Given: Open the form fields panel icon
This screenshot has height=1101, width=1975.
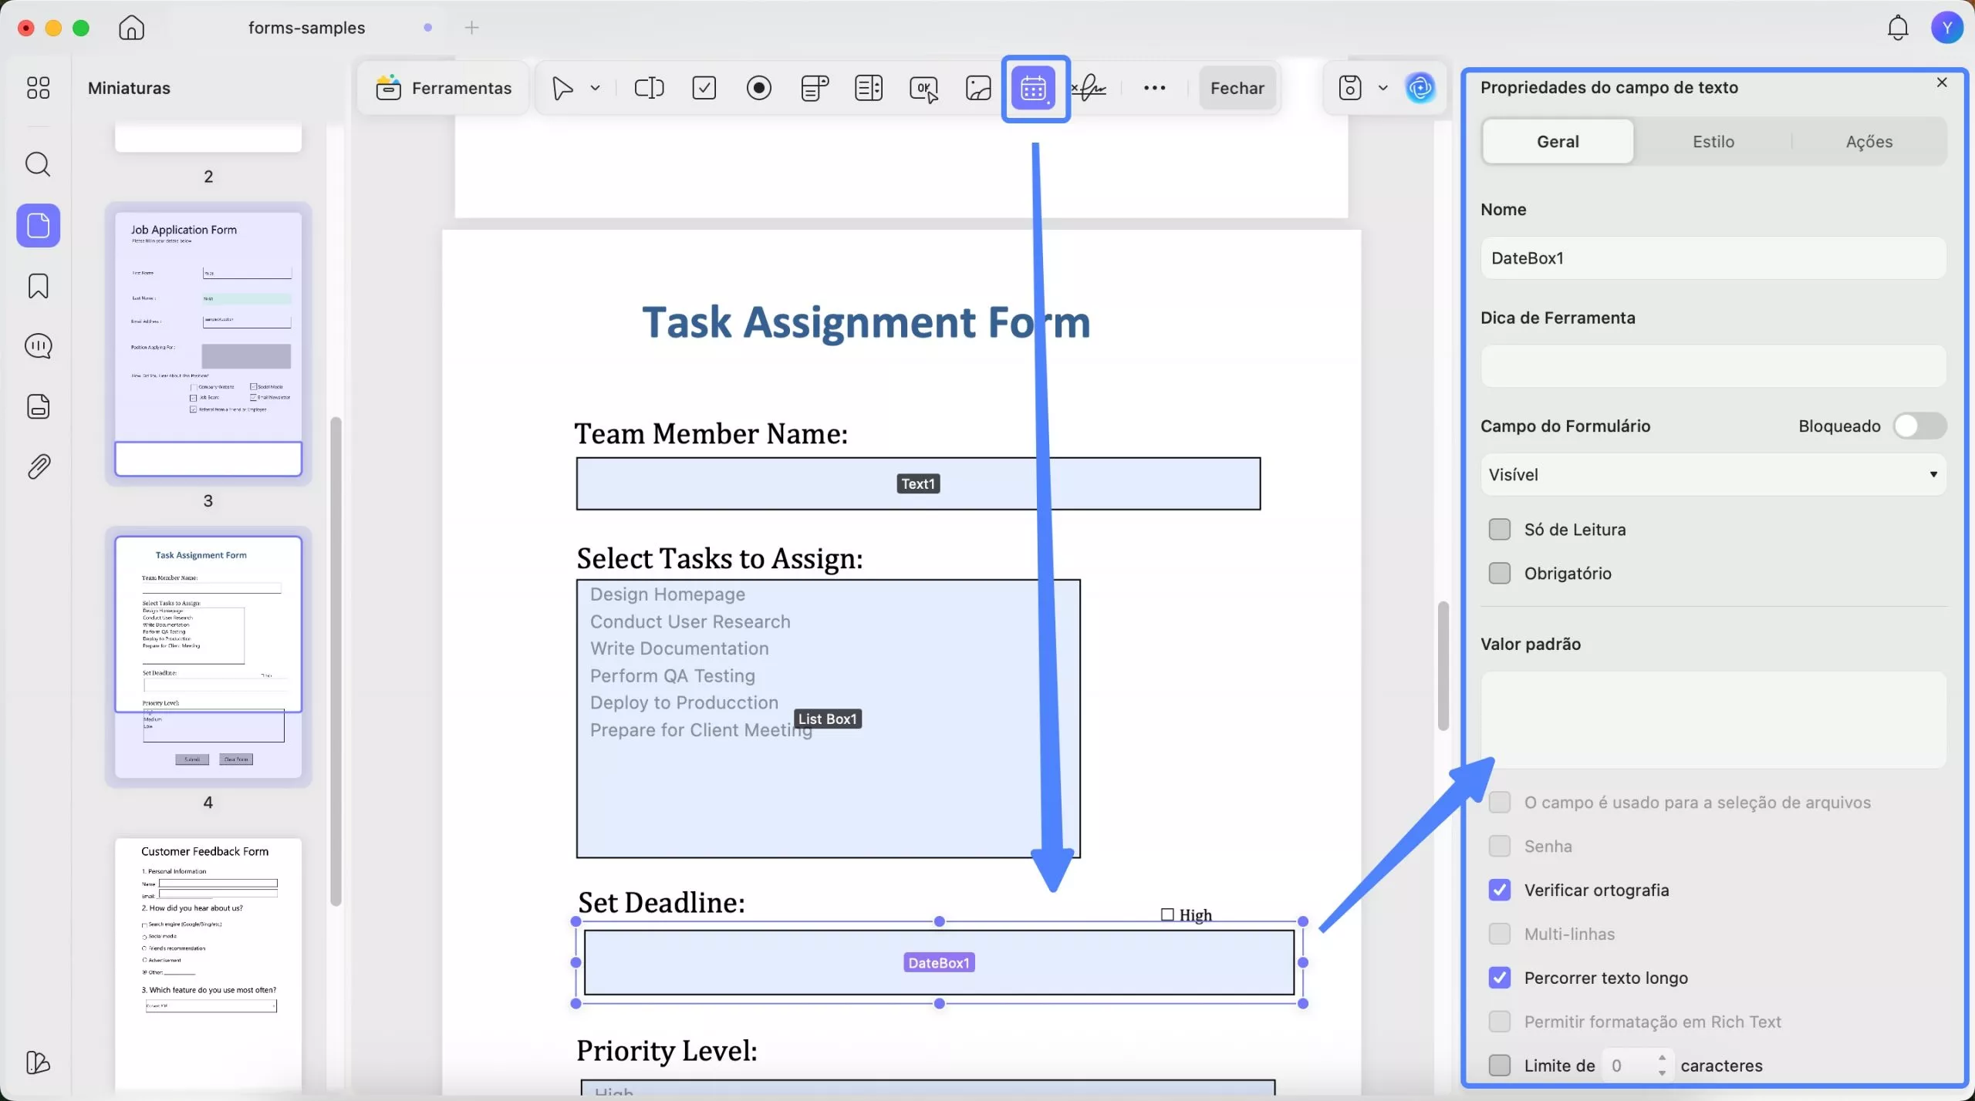Looking at the screenshot, I should [39, 406].
